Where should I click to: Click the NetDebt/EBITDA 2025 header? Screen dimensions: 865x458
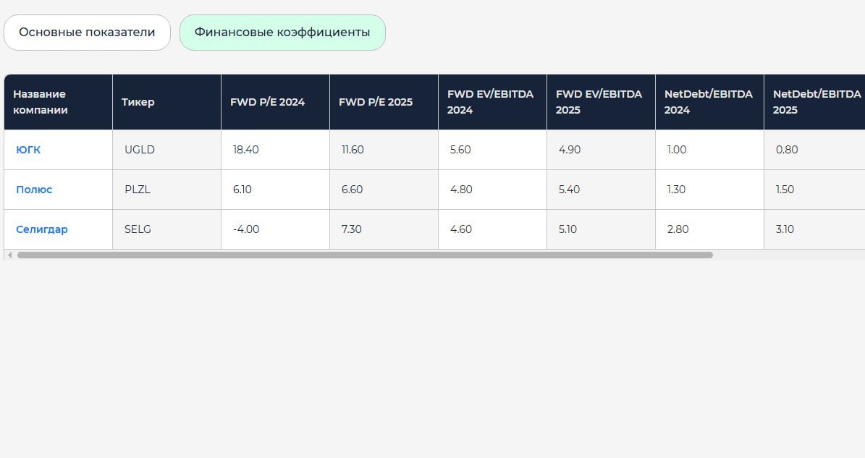[x=814, y=102]
